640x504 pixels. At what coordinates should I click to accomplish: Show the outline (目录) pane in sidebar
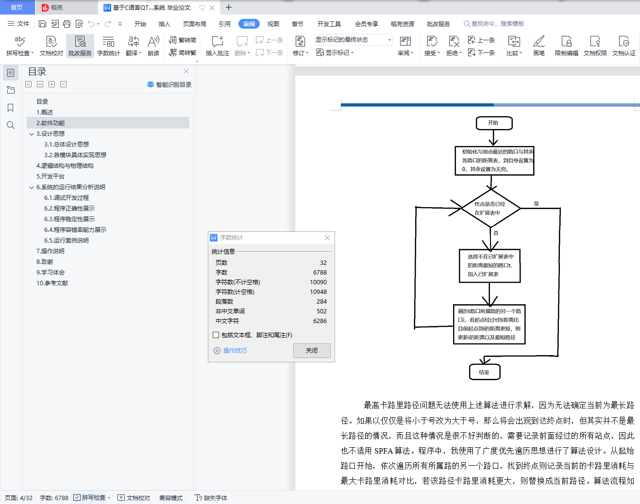[10, 73]
